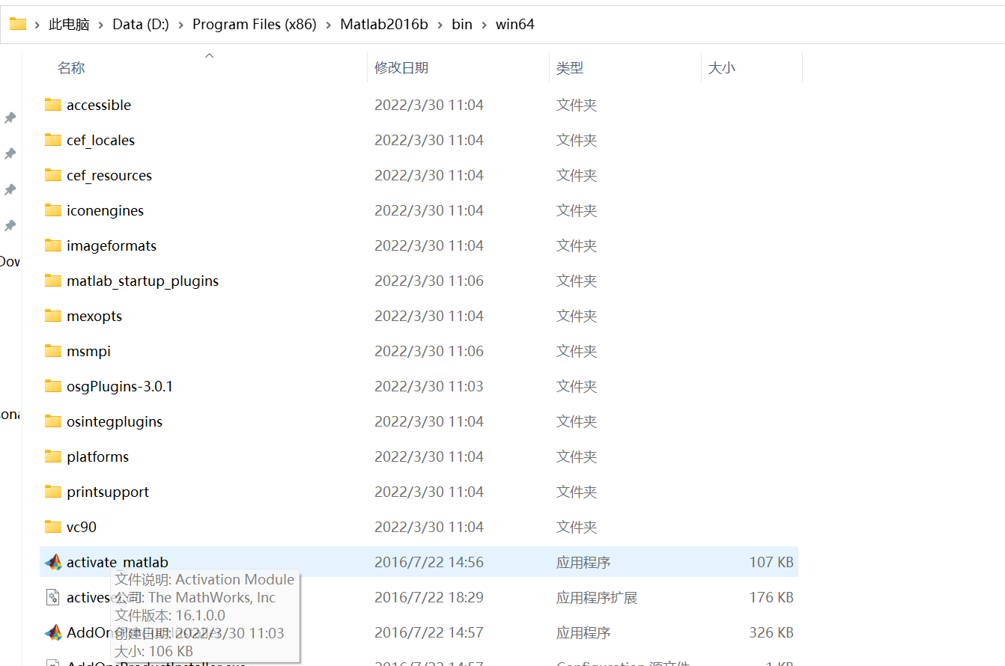Sort by the 大小 column header
This screenshot has height=666, width=1005.
[x=722, y=68]
